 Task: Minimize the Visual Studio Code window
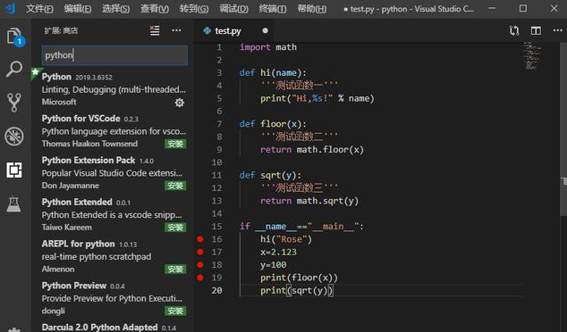coord(492,8)
